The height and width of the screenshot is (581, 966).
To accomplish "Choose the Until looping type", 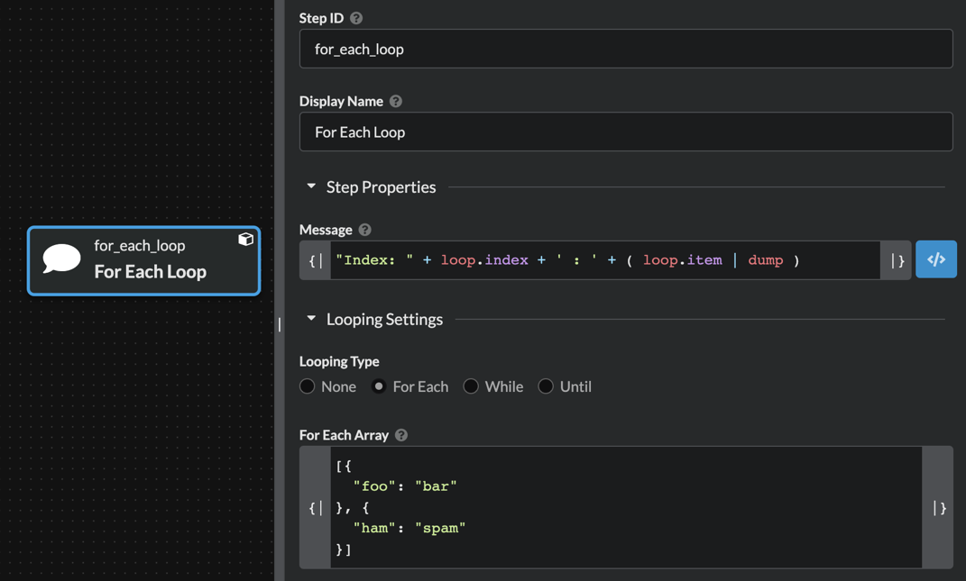I will click(x=546, y=386).
